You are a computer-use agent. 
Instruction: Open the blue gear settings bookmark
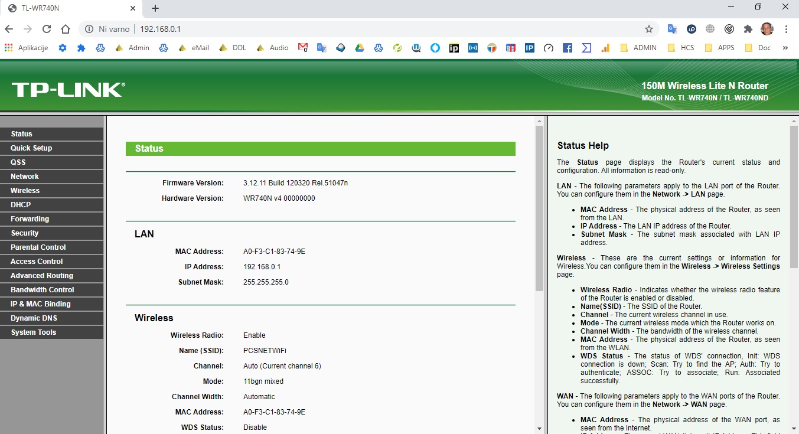tap(63, 48)
